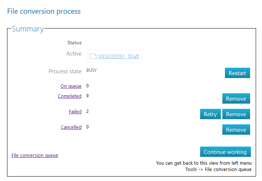Click the Process state label

click(65, 71)
